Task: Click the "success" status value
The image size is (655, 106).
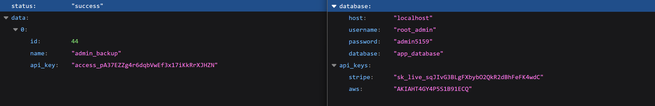Action: (x=87, y=6)
